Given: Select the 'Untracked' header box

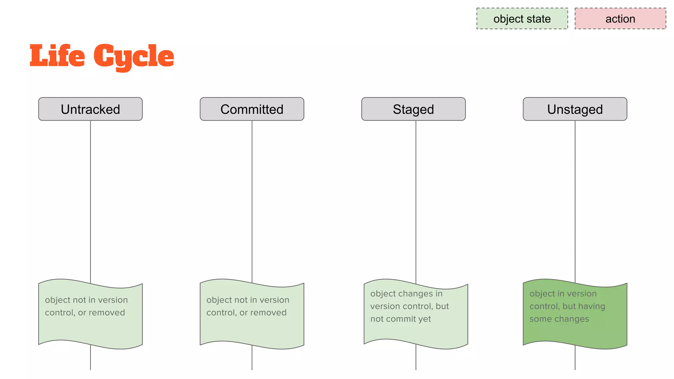Looking at the screenshot, I should [91, 109].
